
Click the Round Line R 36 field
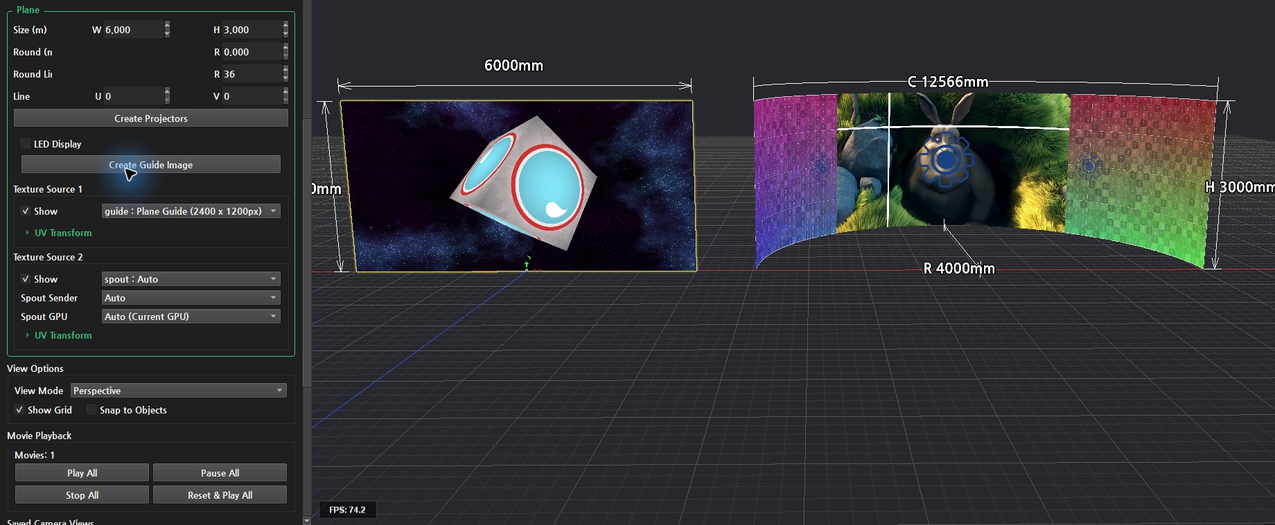[x=252, y=74]
